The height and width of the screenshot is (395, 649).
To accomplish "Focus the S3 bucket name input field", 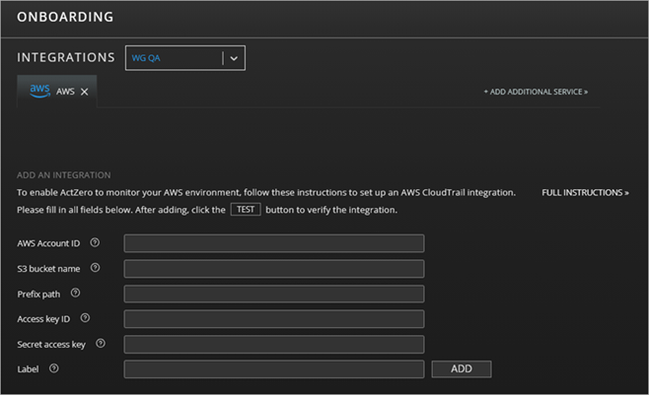I will point(274,269).
